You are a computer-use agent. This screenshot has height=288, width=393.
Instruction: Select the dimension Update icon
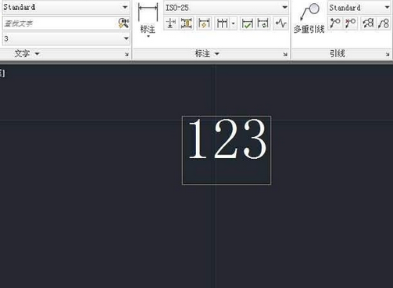(x=263, y=23)
